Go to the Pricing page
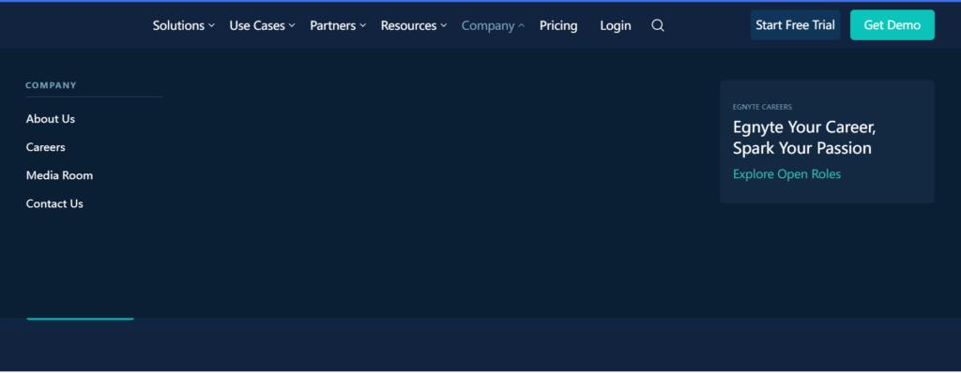961x373 pixels. click(558, 25)
